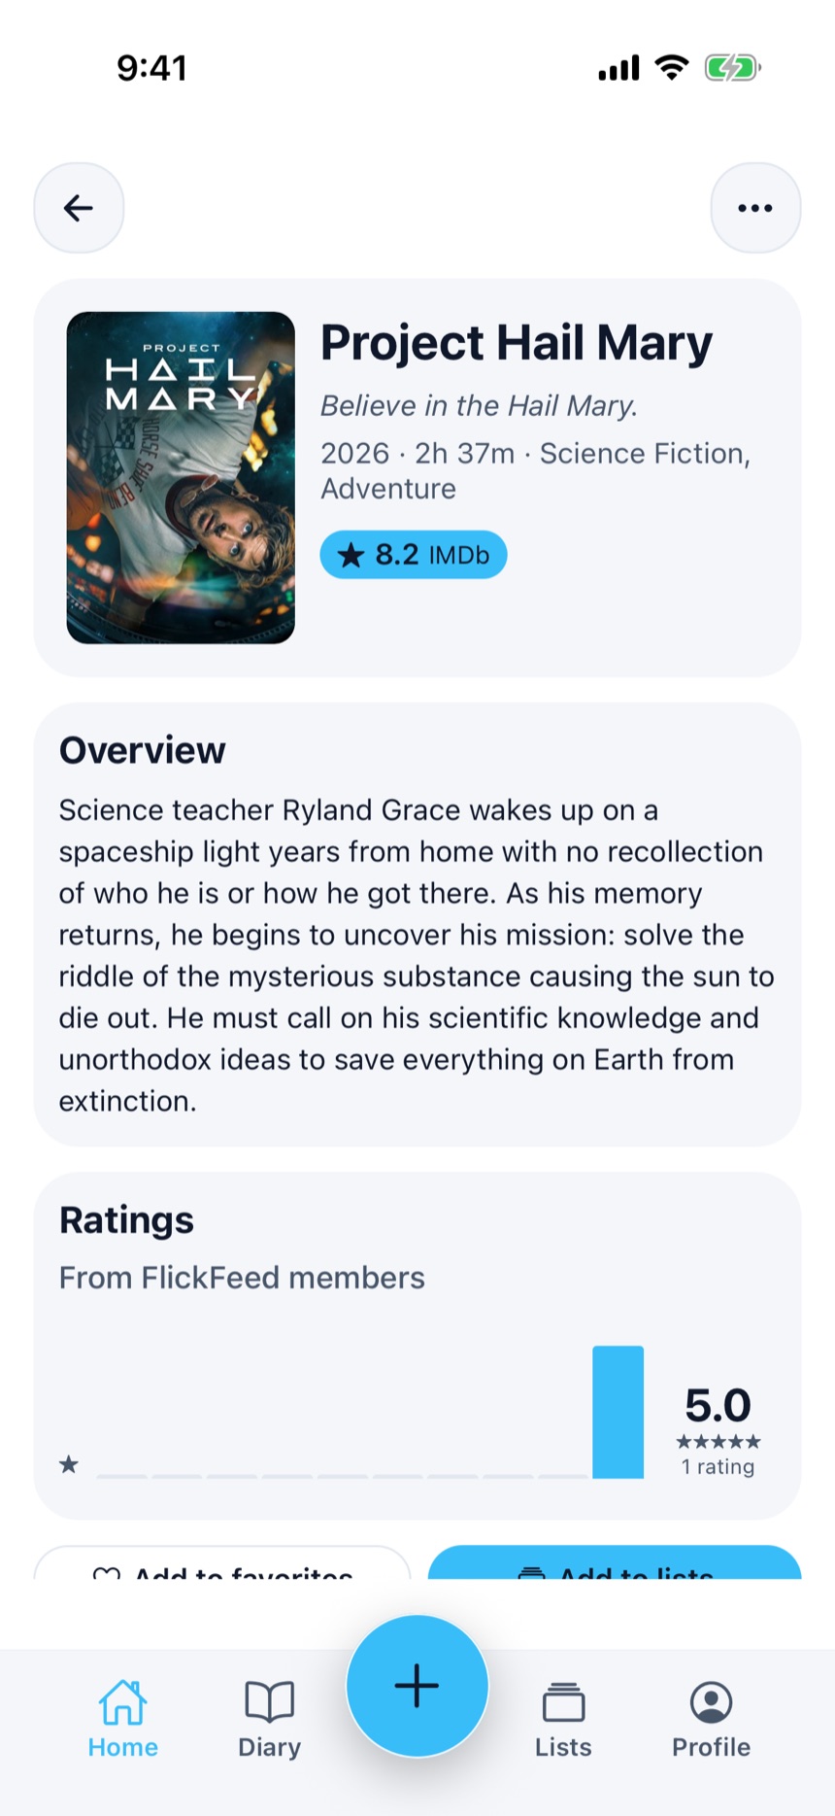Tap the blue plus add button
The width and height of the screenshot is (835, 1816).
coord(417,1686)
